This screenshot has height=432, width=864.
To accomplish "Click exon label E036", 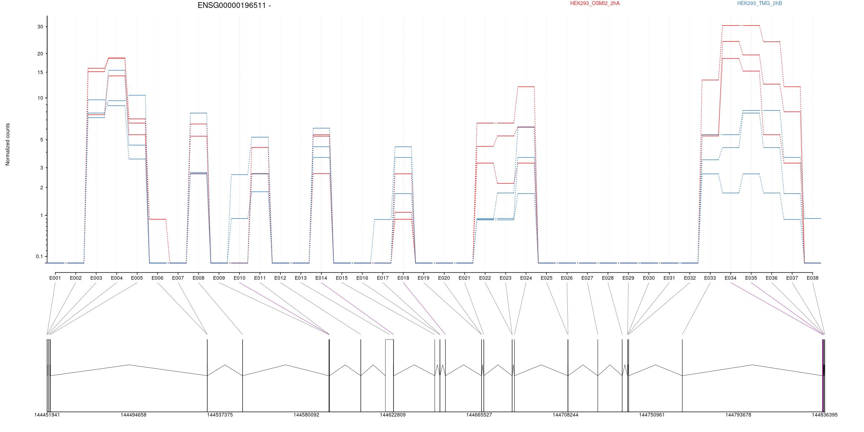I will (771, 278).
